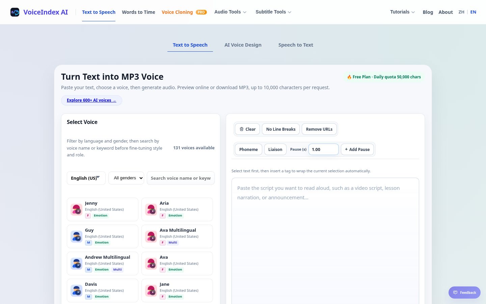This screenshot has height=304, width=486.
Task: Play Aria voice preview avatar
Action: point(151,209)
